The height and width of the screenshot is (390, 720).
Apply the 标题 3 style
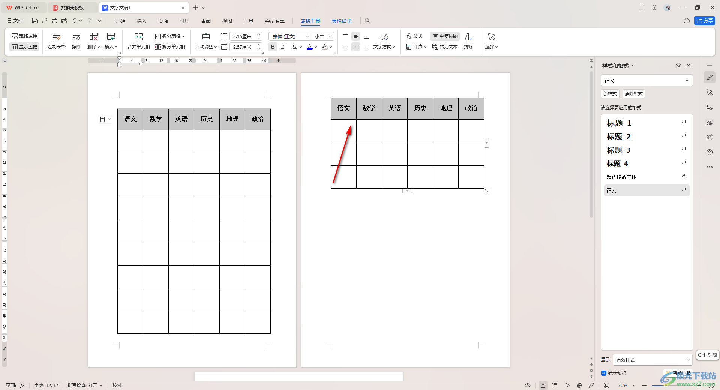tap(646, 150)
